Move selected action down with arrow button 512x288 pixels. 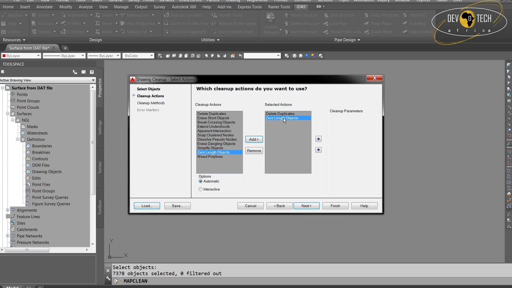(318, 150)
